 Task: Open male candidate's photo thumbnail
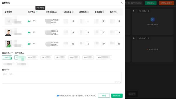tap(8, 32)
